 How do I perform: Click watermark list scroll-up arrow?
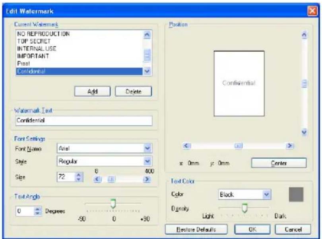pyautogui.click(x=147, y=35)
